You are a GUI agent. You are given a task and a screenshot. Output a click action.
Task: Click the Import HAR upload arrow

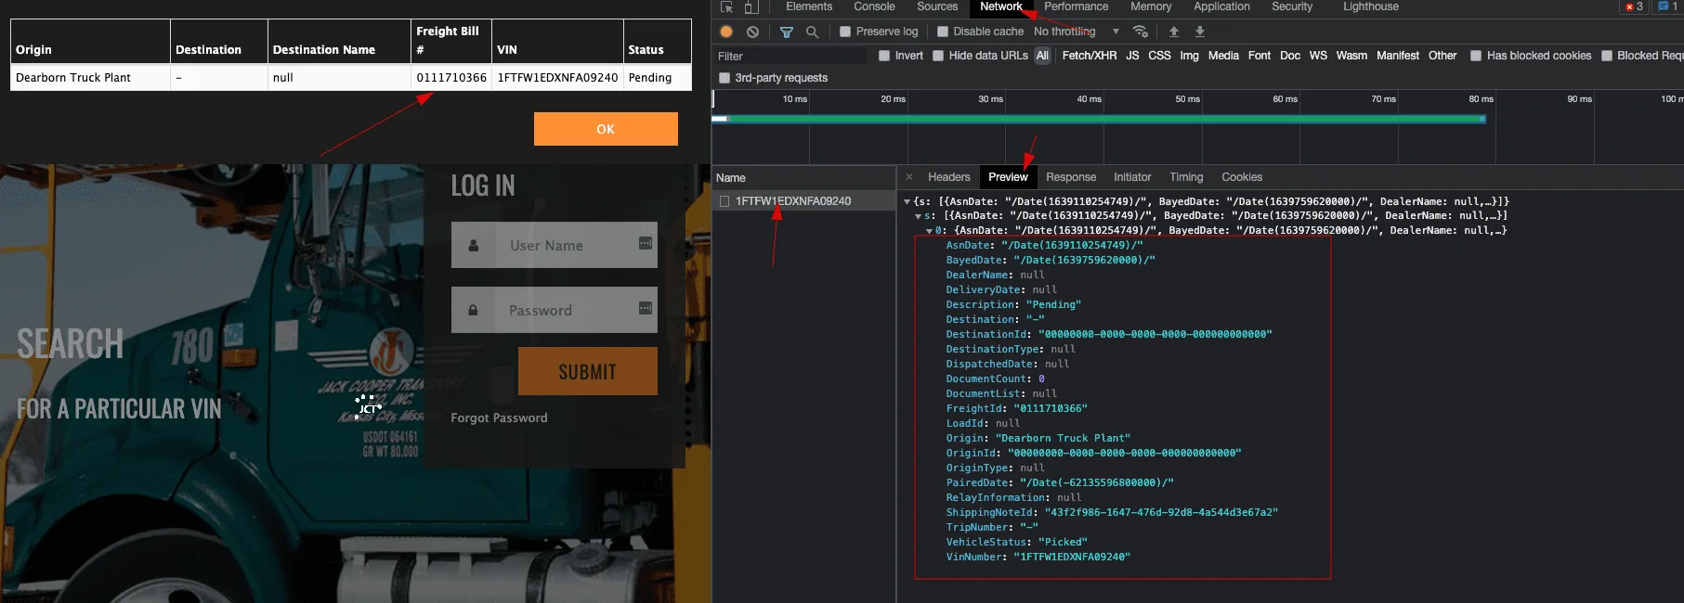1173,32
